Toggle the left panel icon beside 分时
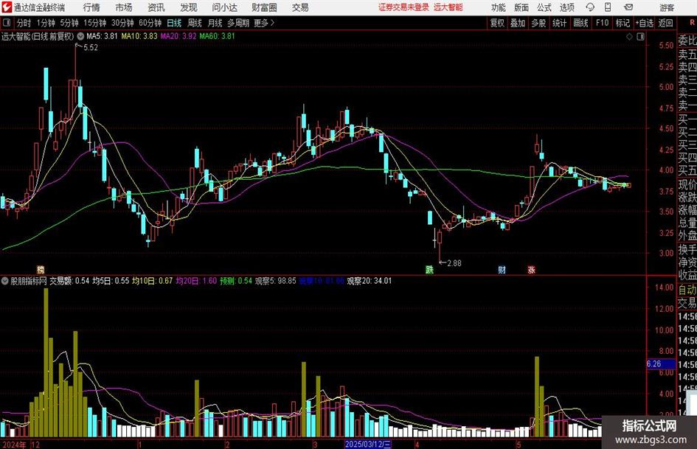Image resolution: width=697 pixels, height=449 pixels. pos(6,23)
